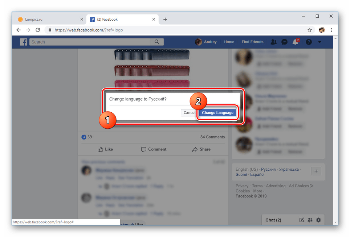Open a new browser tab
350x237 pixels.
[x=165, y=19]
